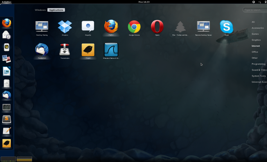Open the clock showing Mon 14:20
Screen dimensions: 267x162
[144, 2]
